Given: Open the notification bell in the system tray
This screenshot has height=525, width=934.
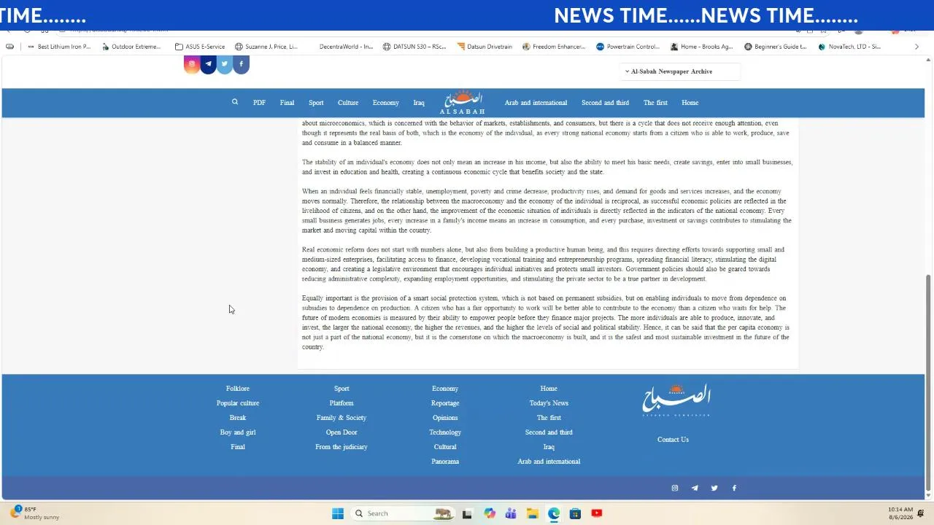Looking at the screenshot, I should click(921, 513).
